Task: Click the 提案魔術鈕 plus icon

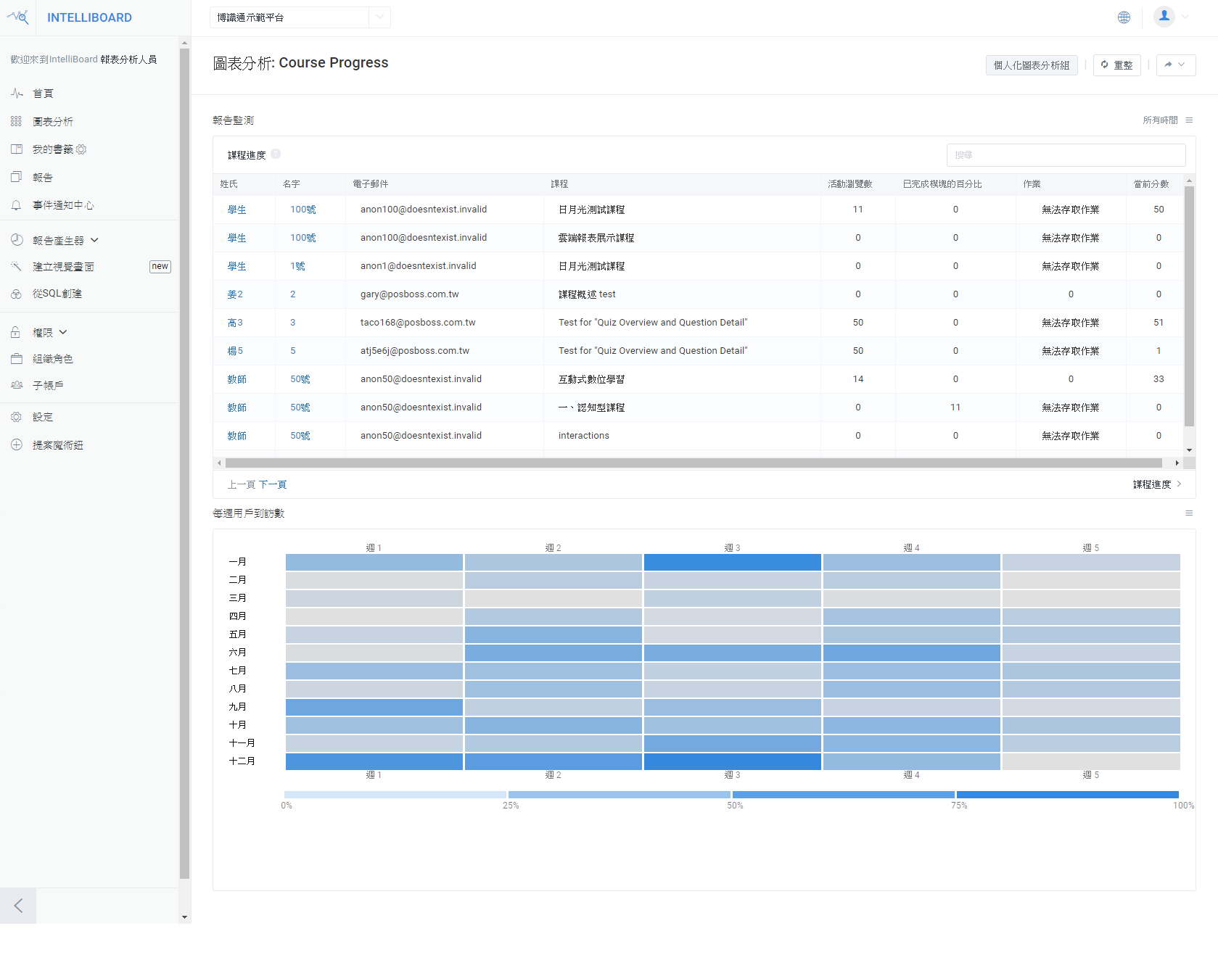Action: 17,444
